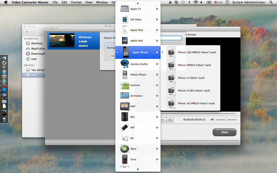277x173 pixels.
Task: Click the Apple TV format icon
Action: tap(125, 9)
